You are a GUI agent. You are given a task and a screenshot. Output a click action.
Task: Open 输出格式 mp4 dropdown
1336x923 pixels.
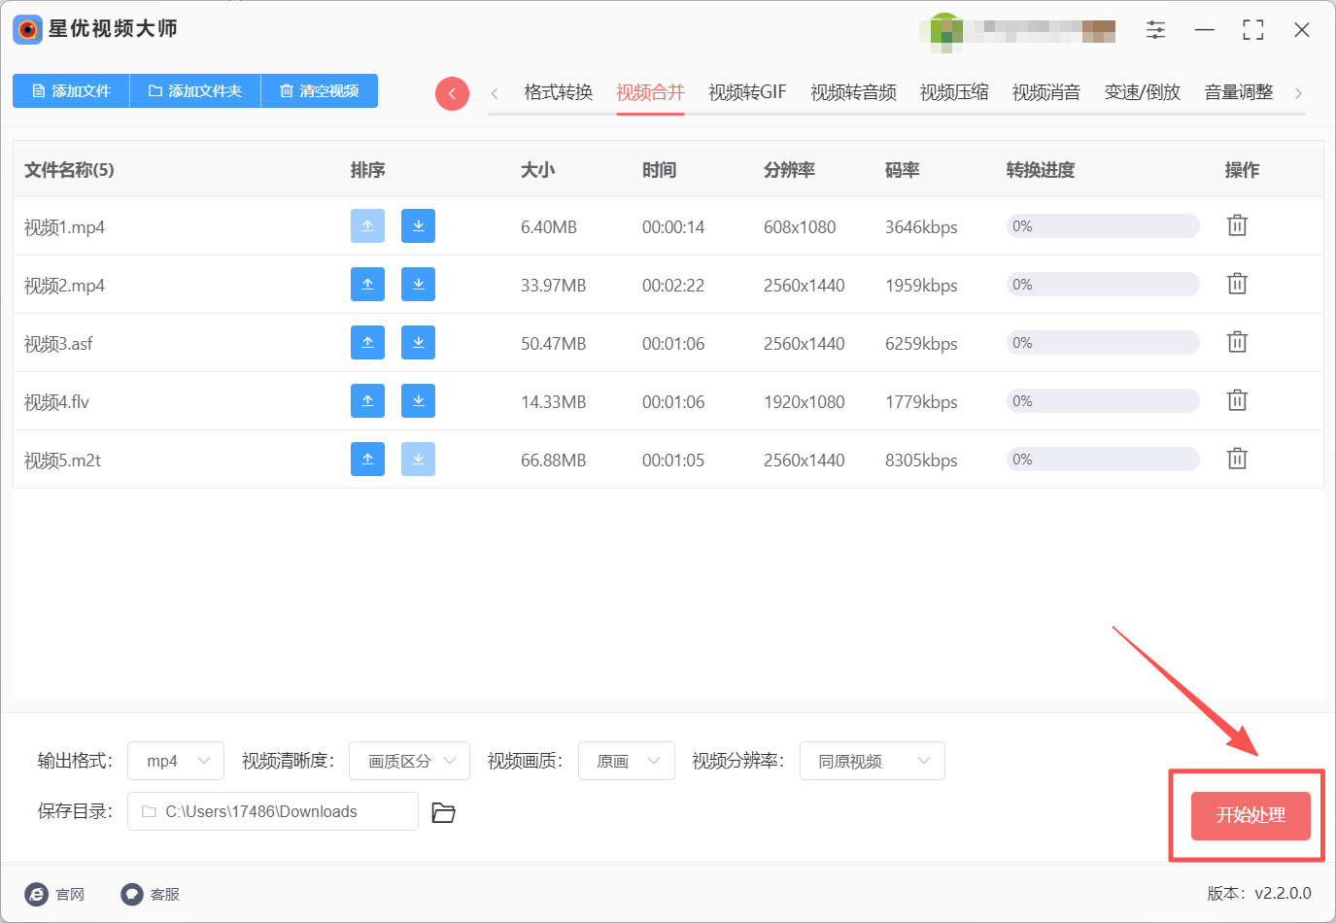click(176, 761)
